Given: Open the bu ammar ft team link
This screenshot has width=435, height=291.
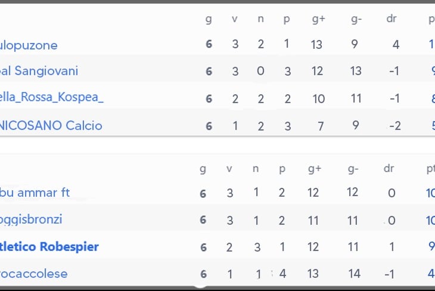Looking at the screenshot, I should click(x=35, y=193).
